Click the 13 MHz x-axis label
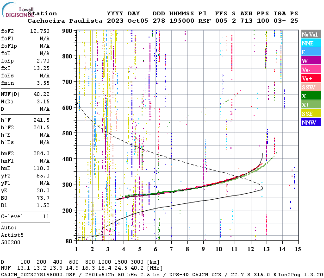Screen dimensions: 324x278 (266, 249)
